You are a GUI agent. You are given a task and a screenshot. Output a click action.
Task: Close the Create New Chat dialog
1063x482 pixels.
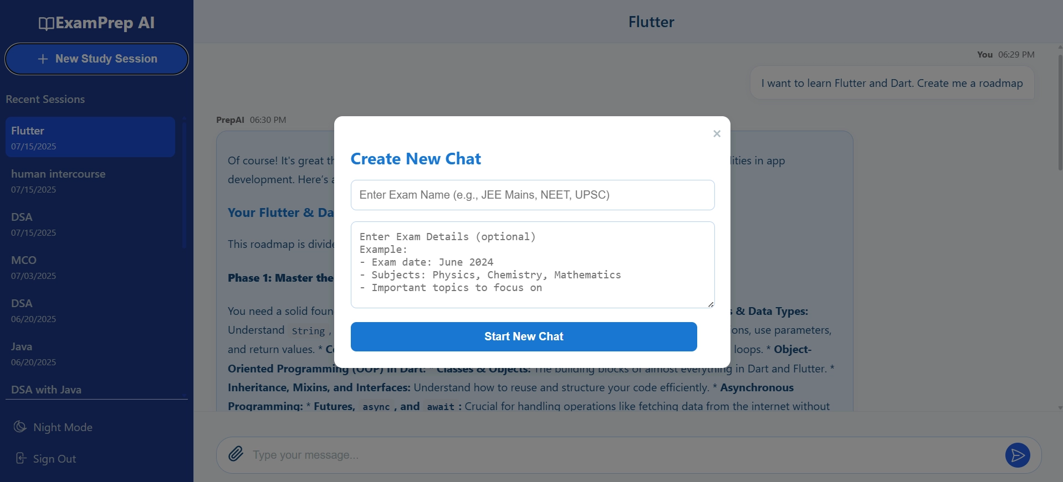(x=717, y=134)
